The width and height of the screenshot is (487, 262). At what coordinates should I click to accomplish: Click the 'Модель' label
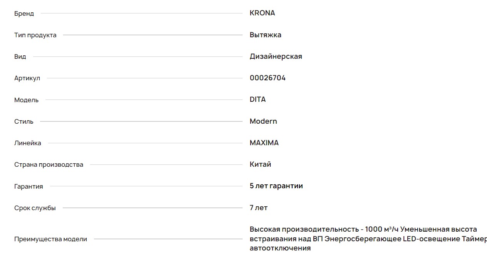tap(26, 100)
